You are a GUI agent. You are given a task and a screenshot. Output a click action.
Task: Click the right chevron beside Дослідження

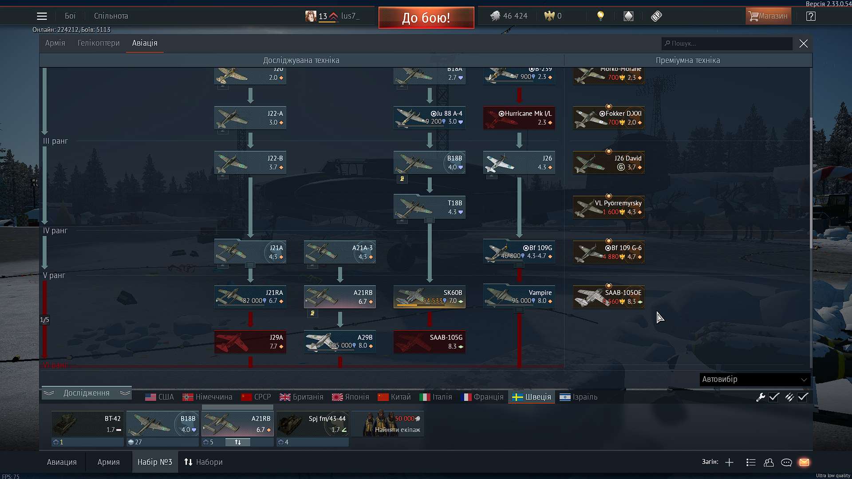coord(125,393)
